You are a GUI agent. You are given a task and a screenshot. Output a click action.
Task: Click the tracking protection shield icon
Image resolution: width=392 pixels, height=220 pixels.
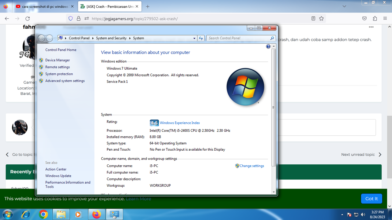(x=71, y=19)
